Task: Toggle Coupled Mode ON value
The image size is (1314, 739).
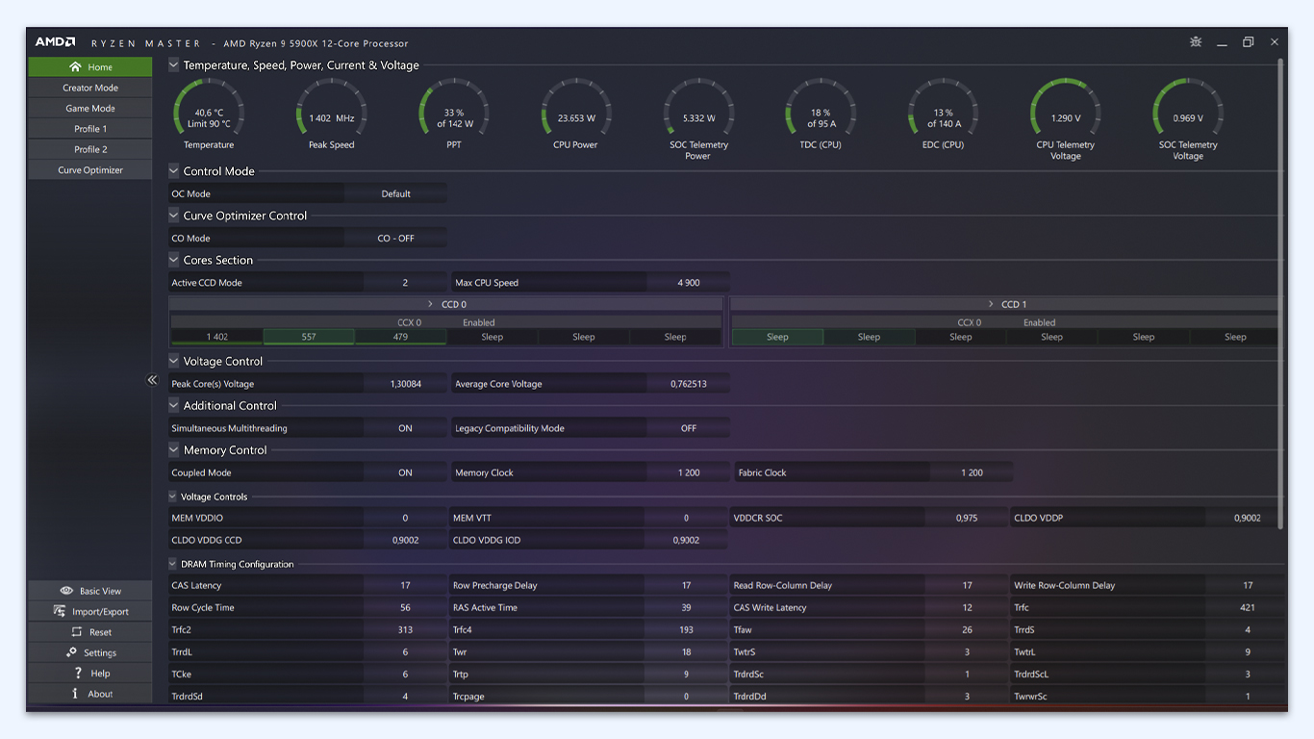Action: tap(405, 472)
